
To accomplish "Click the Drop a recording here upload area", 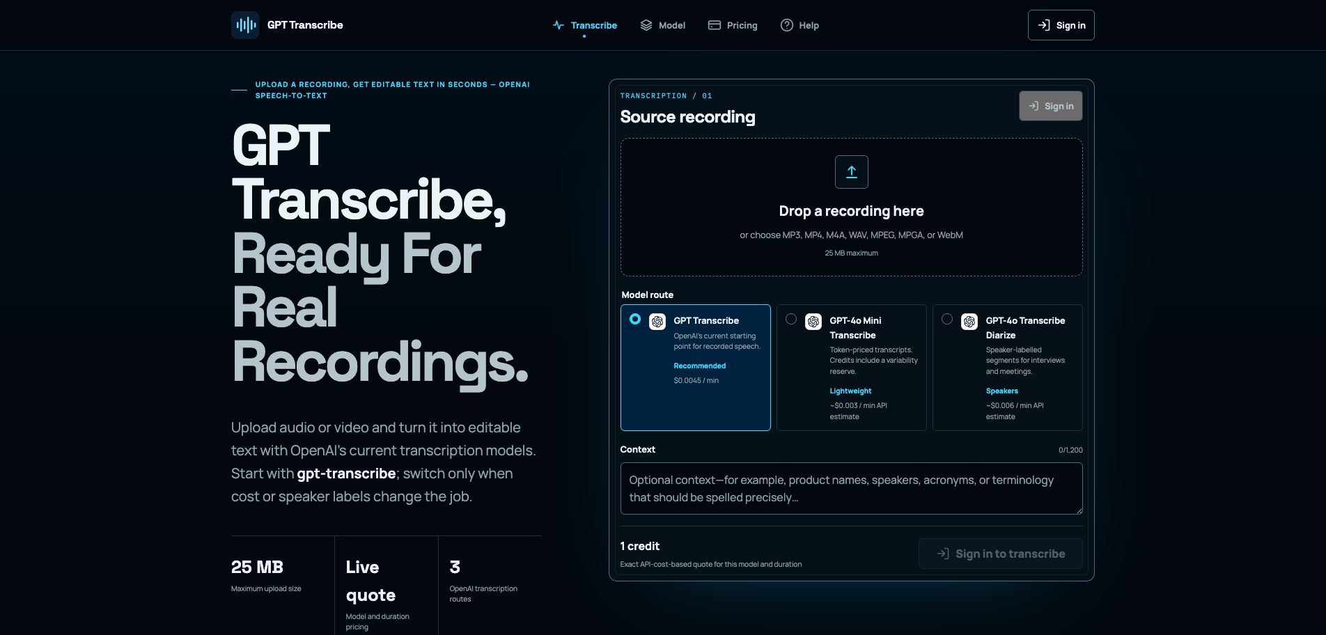I will pyautogui.click(x=852, y=207).
